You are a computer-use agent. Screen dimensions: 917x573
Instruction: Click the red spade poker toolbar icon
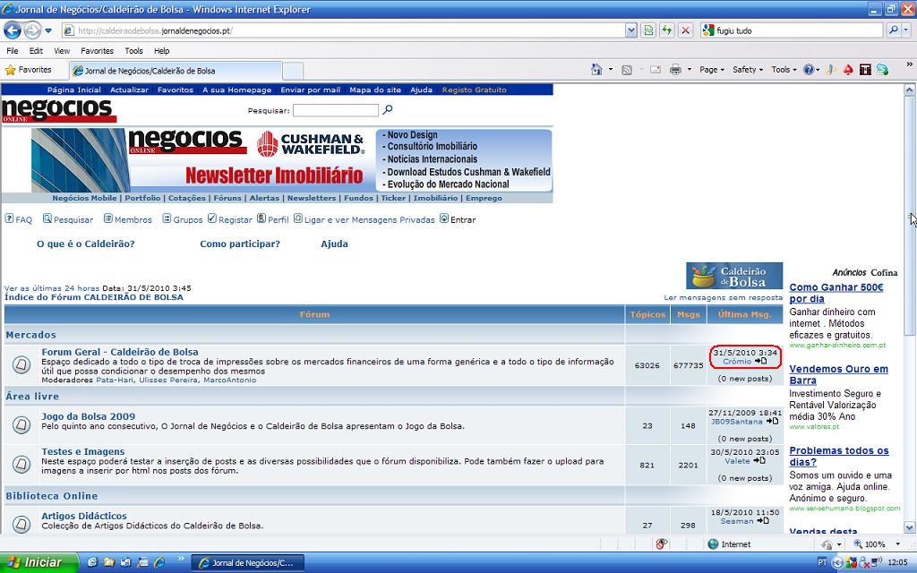pos(848,70)
